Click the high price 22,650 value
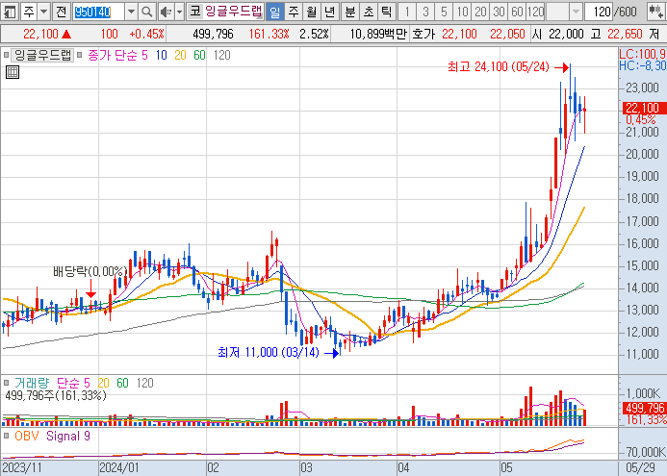This screenshot has width=667, height=476. (625, 34)
